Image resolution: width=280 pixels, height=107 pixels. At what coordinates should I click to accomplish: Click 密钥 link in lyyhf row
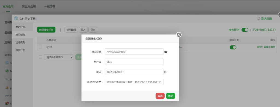point(259,47)
